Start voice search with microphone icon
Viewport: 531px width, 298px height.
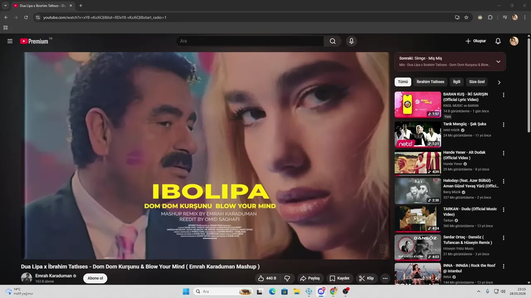pos(351,41)
